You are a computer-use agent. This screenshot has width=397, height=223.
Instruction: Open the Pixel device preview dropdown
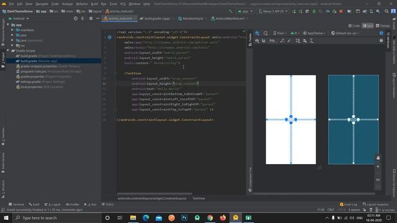280,33
